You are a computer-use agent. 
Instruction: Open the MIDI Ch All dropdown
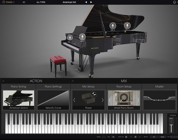(154, 137)
